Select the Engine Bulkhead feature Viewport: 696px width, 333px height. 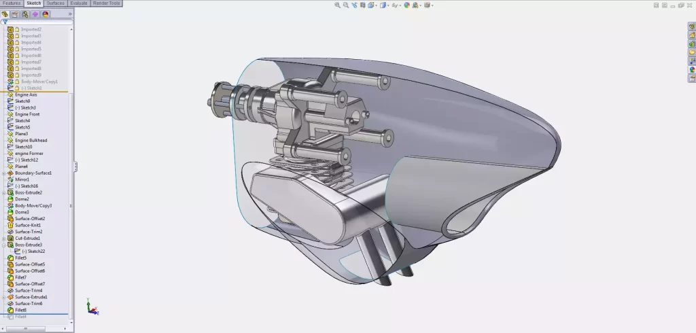coord(31,140)
